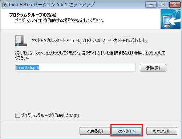Viewport: 182px width, 139px height.
Task: Click the subtitle プログラムアイコンを作成する場所
Action: [59, 21]
